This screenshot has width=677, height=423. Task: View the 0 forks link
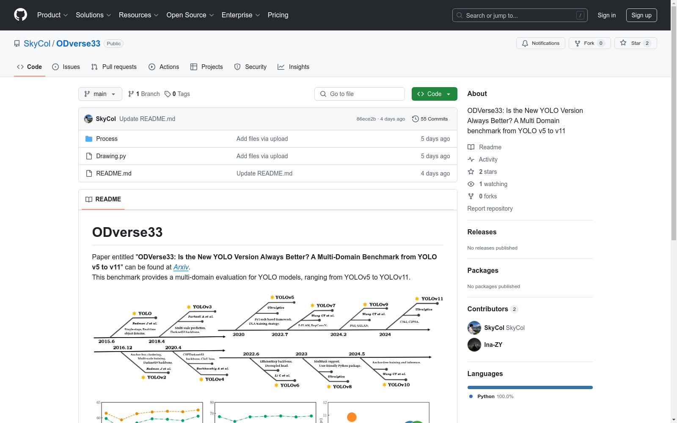point(482,196)
